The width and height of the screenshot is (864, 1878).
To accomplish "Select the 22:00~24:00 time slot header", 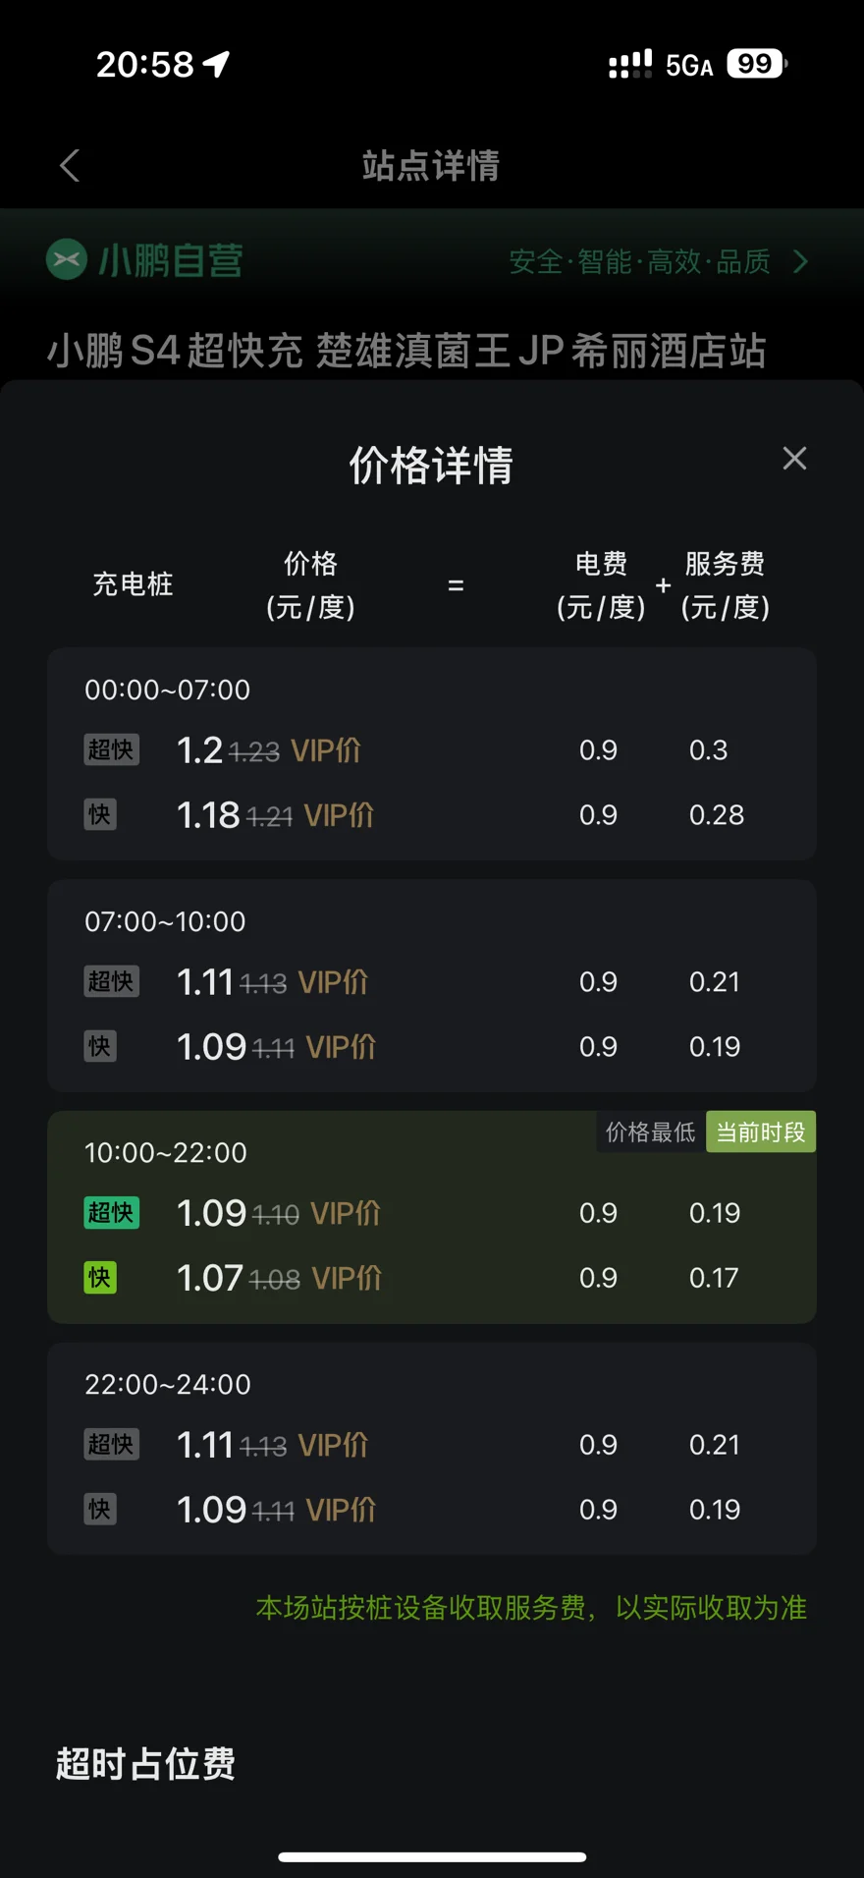I will [168, 1384].
